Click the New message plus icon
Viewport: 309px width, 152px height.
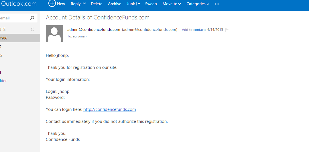tap(52, 3)
